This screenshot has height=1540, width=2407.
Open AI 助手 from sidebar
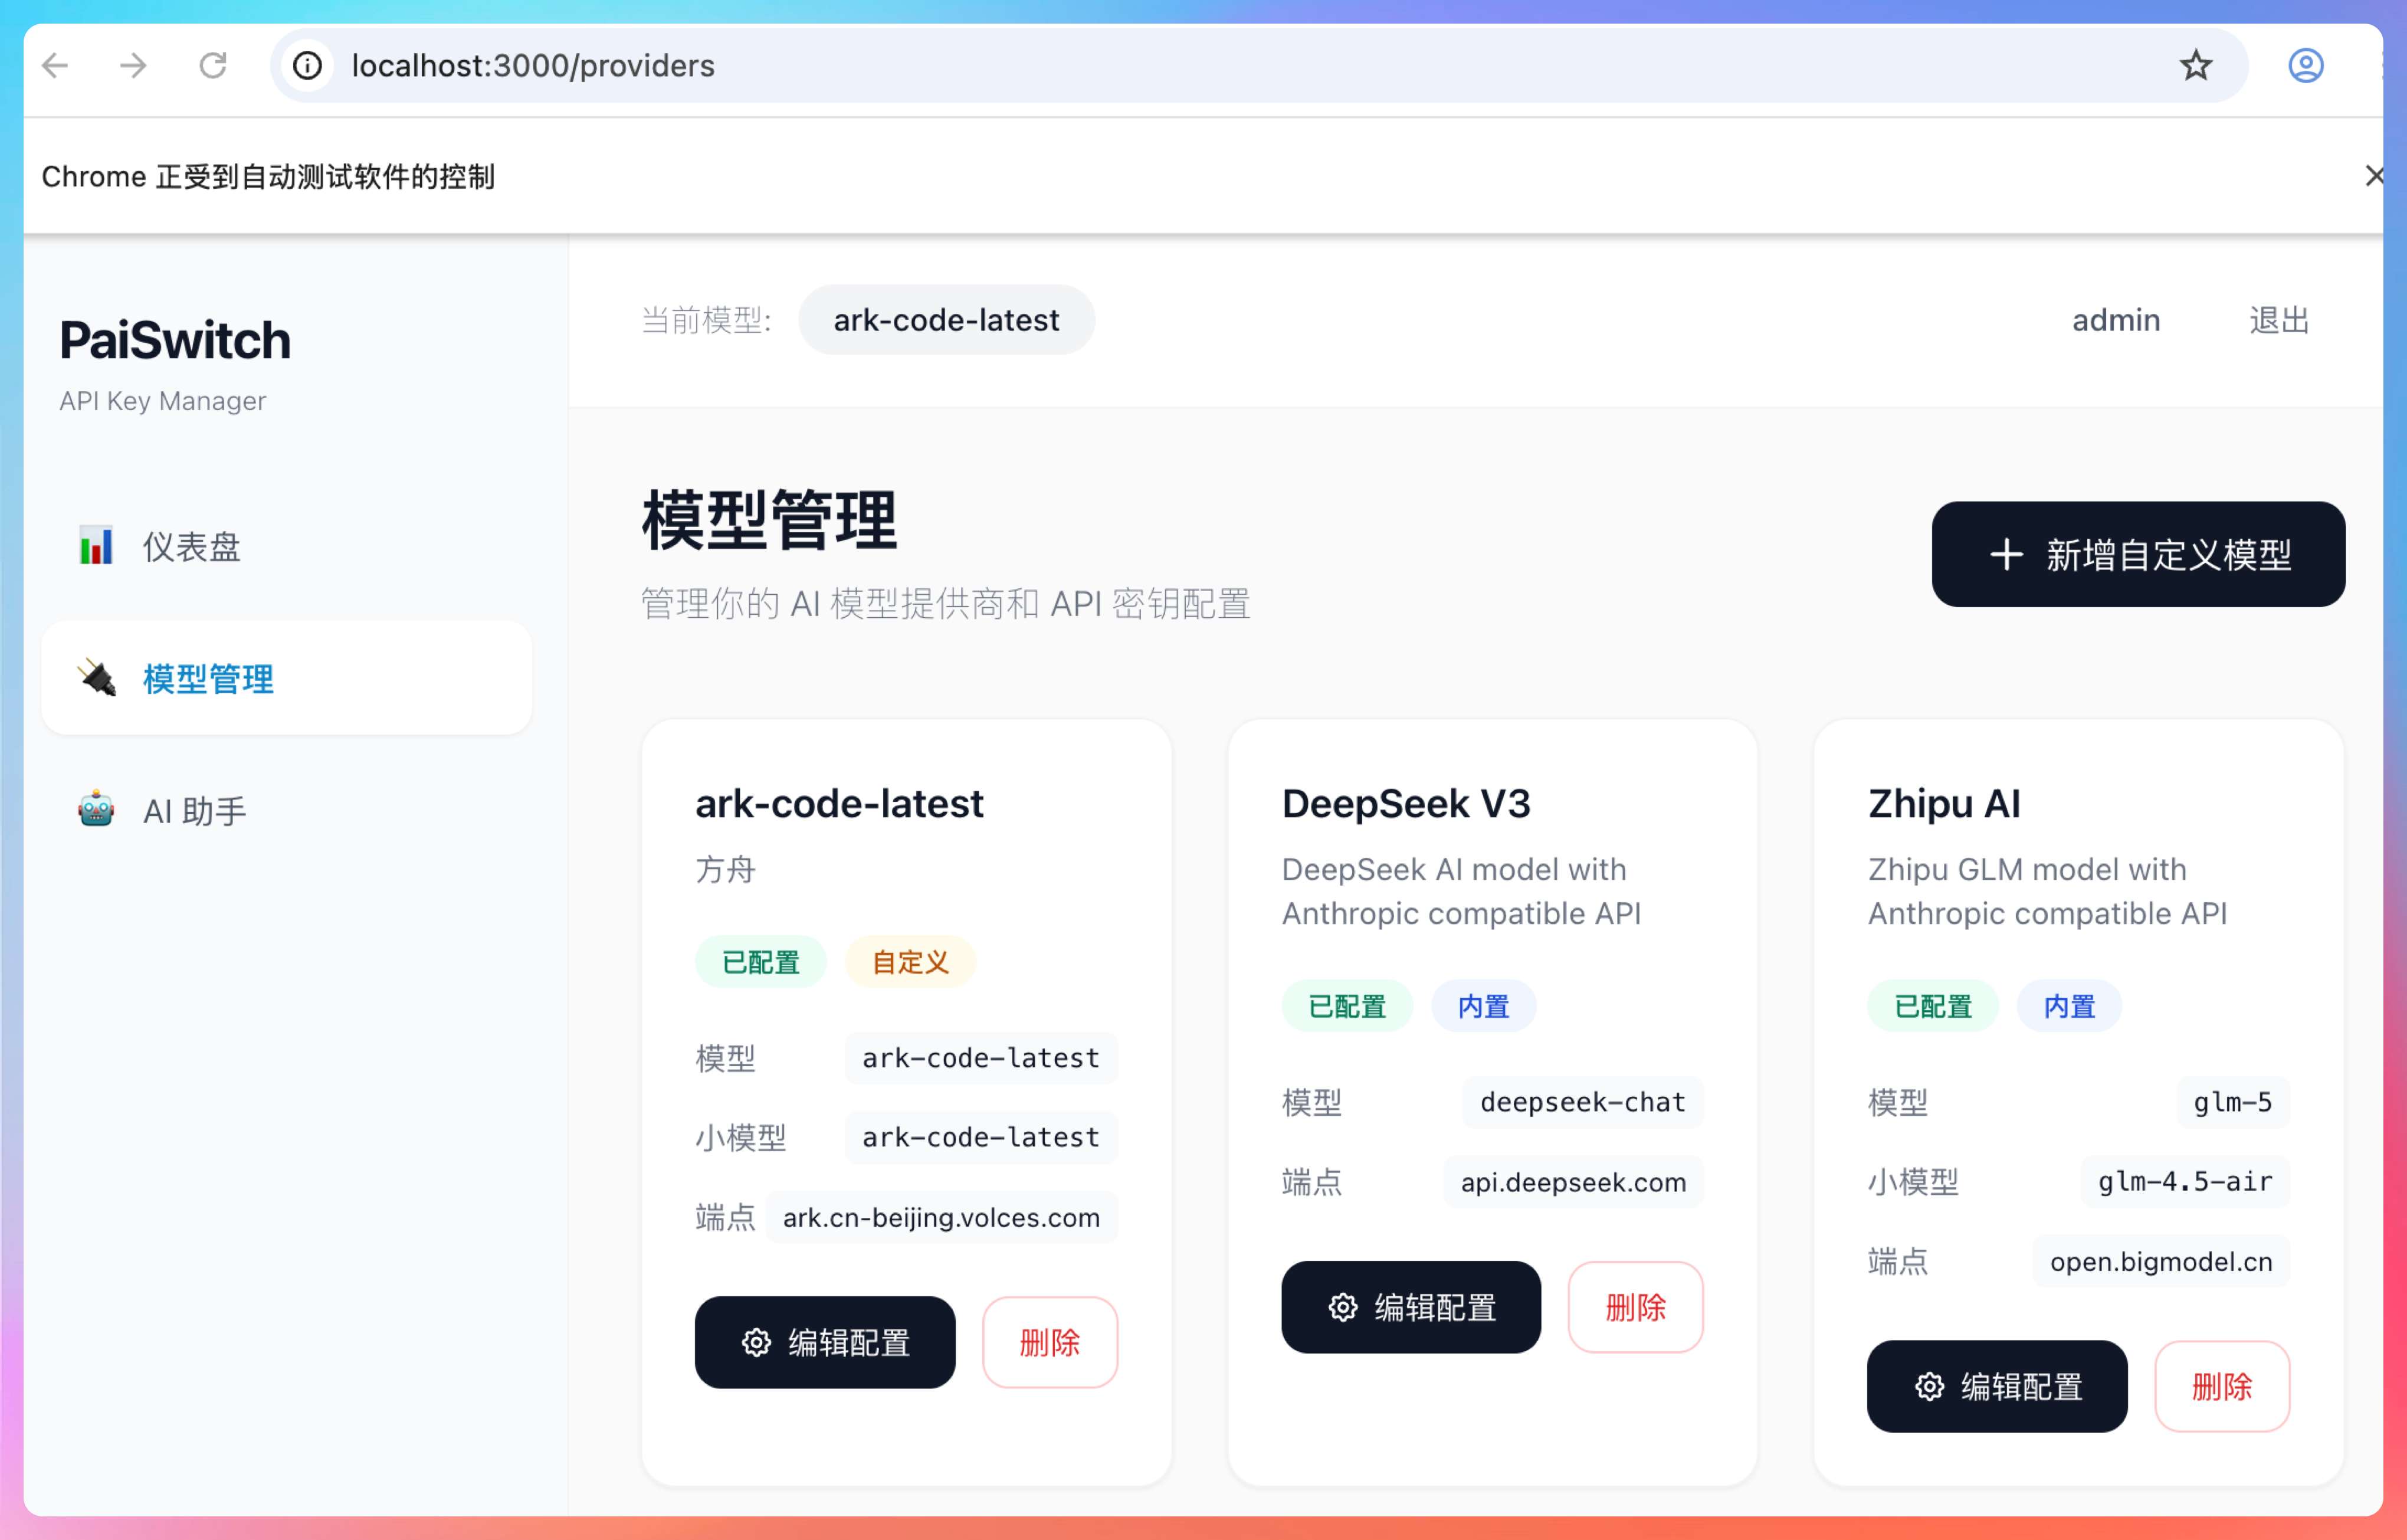[x=195, y=810]
